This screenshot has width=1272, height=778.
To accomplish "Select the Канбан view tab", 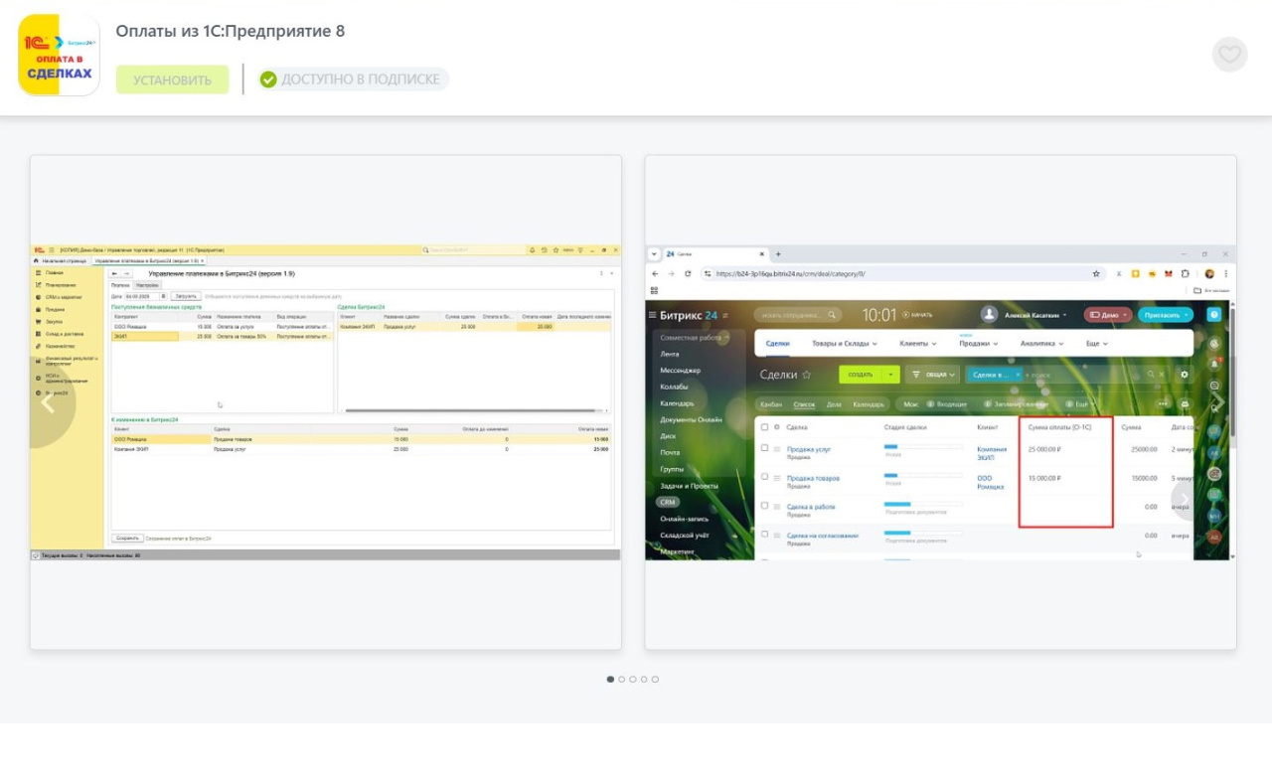I will [771, 404].
